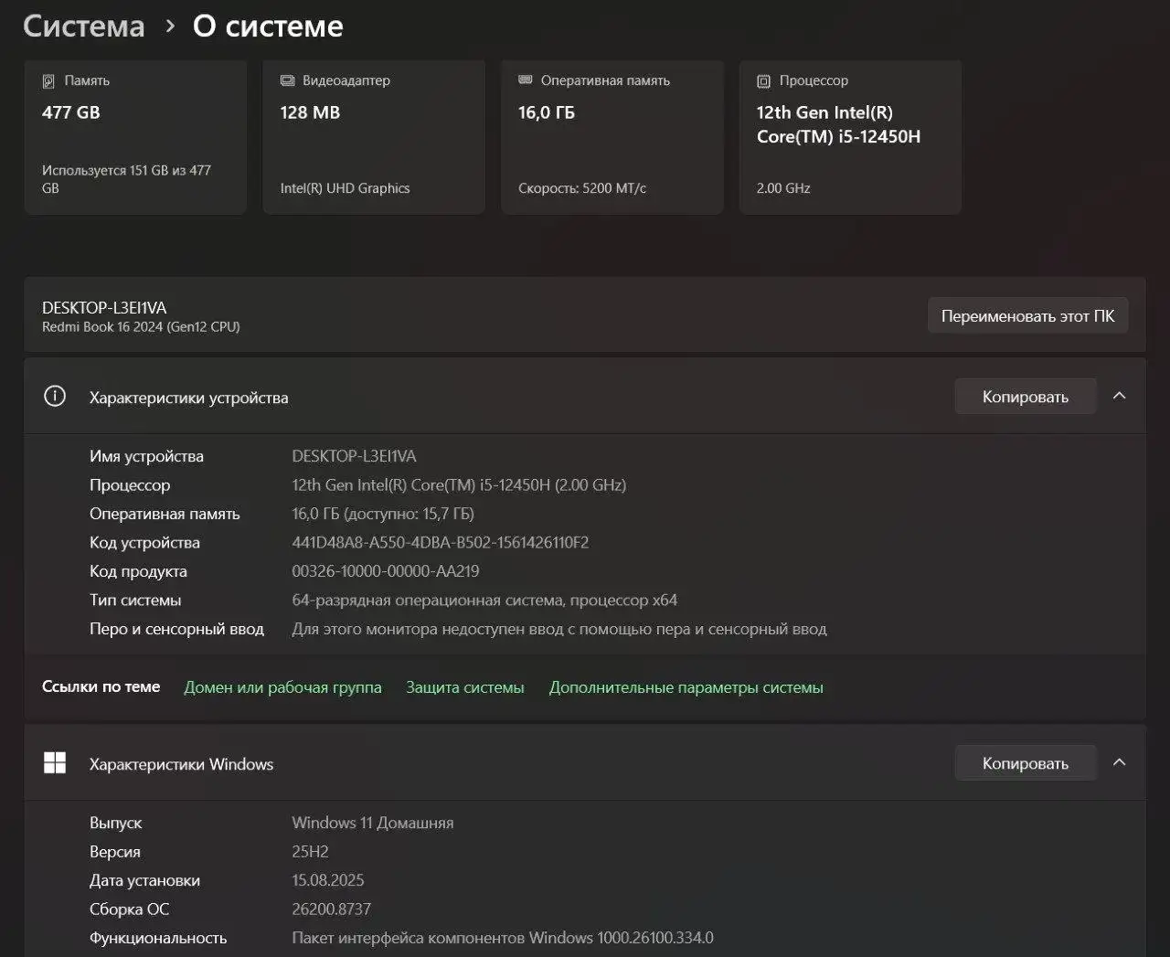
Task: Select version value 25H2
Action: tap(310, 852)
